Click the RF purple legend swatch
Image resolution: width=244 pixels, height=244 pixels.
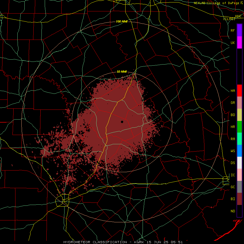[x=239, y=30]
